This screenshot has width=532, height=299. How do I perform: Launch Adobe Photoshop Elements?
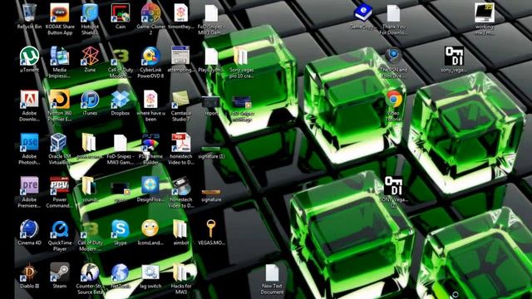pyautogui.click(x=29, y=142)
